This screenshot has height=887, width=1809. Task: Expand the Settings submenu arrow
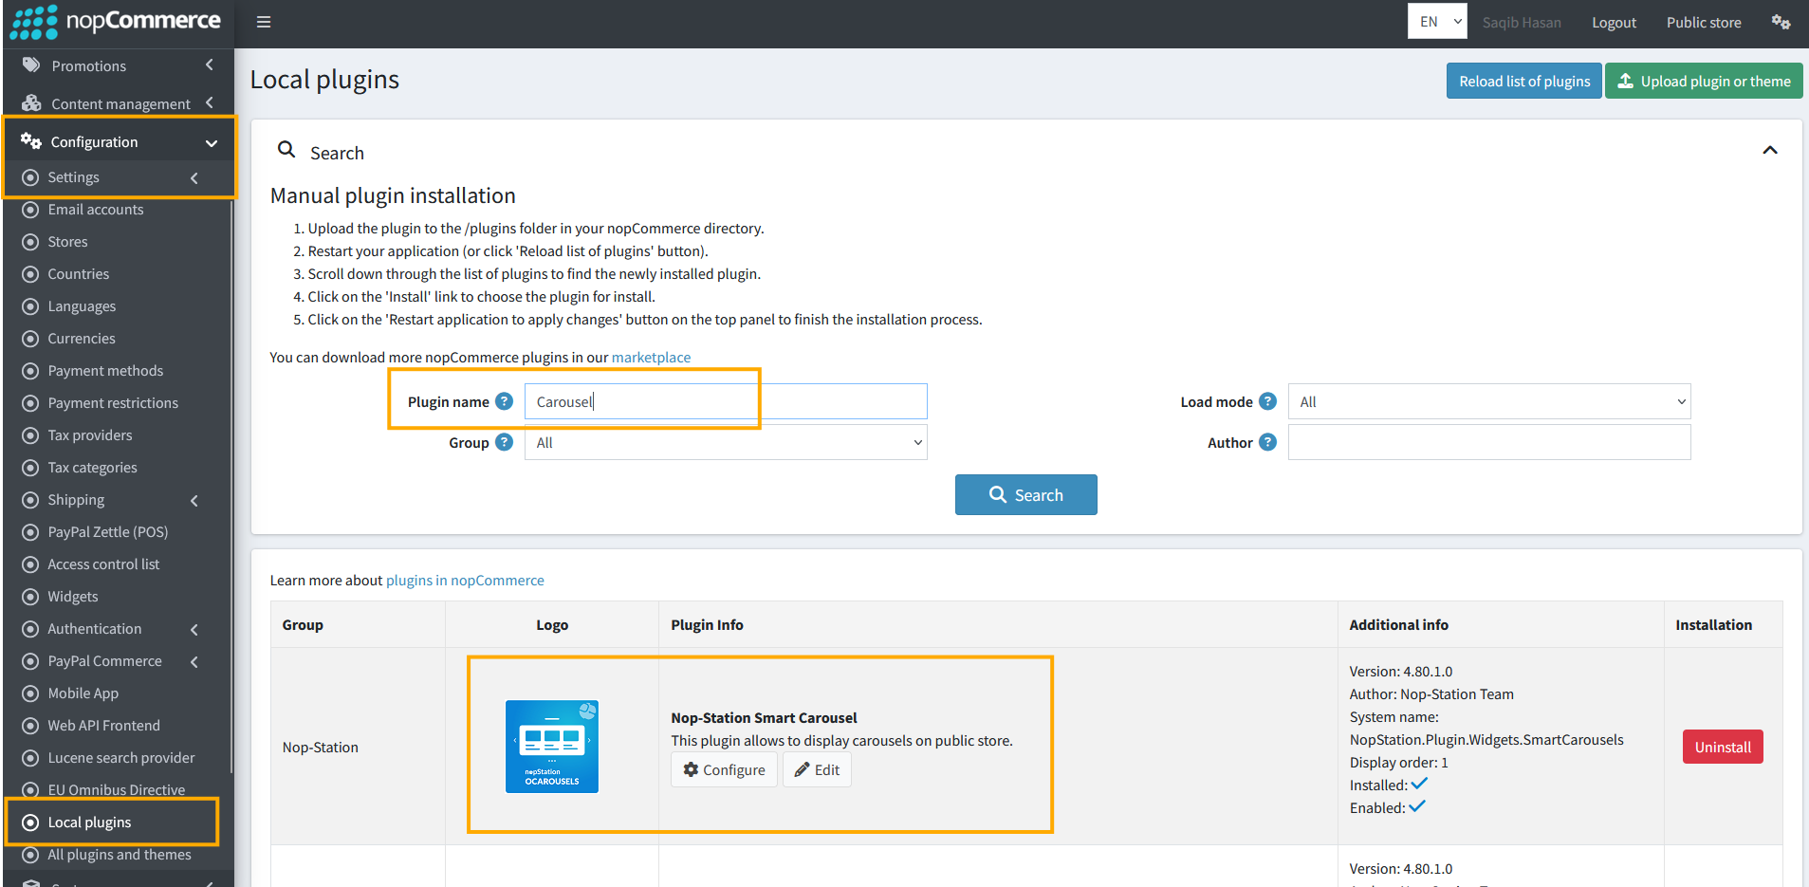click(x=194, y=178)
